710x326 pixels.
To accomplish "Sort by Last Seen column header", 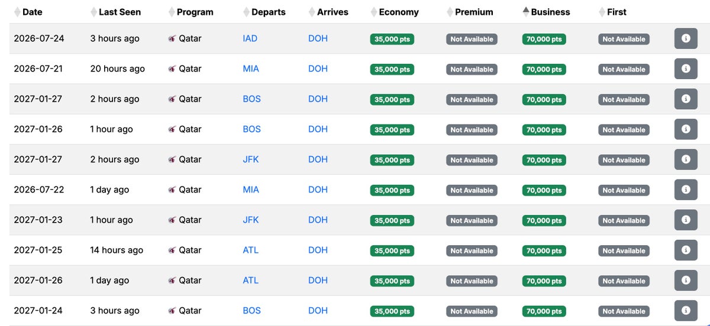I will [x=120, y=12].
